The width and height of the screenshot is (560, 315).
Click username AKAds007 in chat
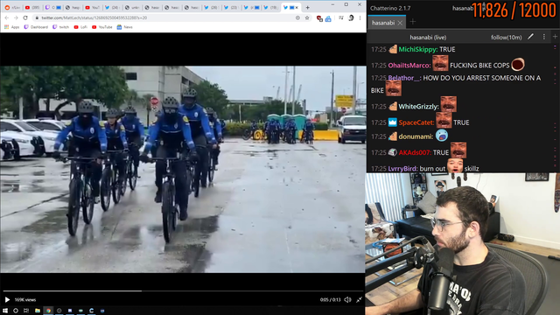(x=415, y=152)
